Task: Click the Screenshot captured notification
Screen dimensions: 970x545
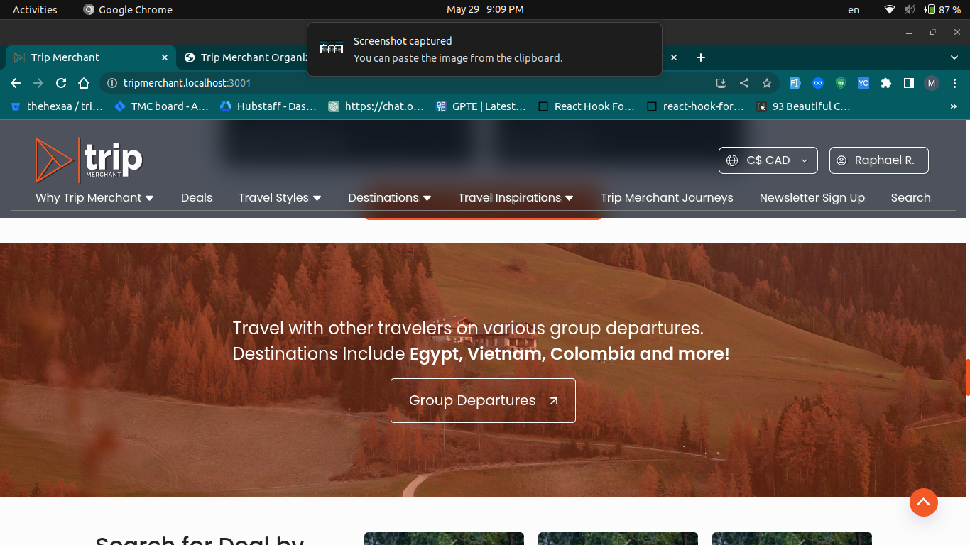Action: coord(484,49)
